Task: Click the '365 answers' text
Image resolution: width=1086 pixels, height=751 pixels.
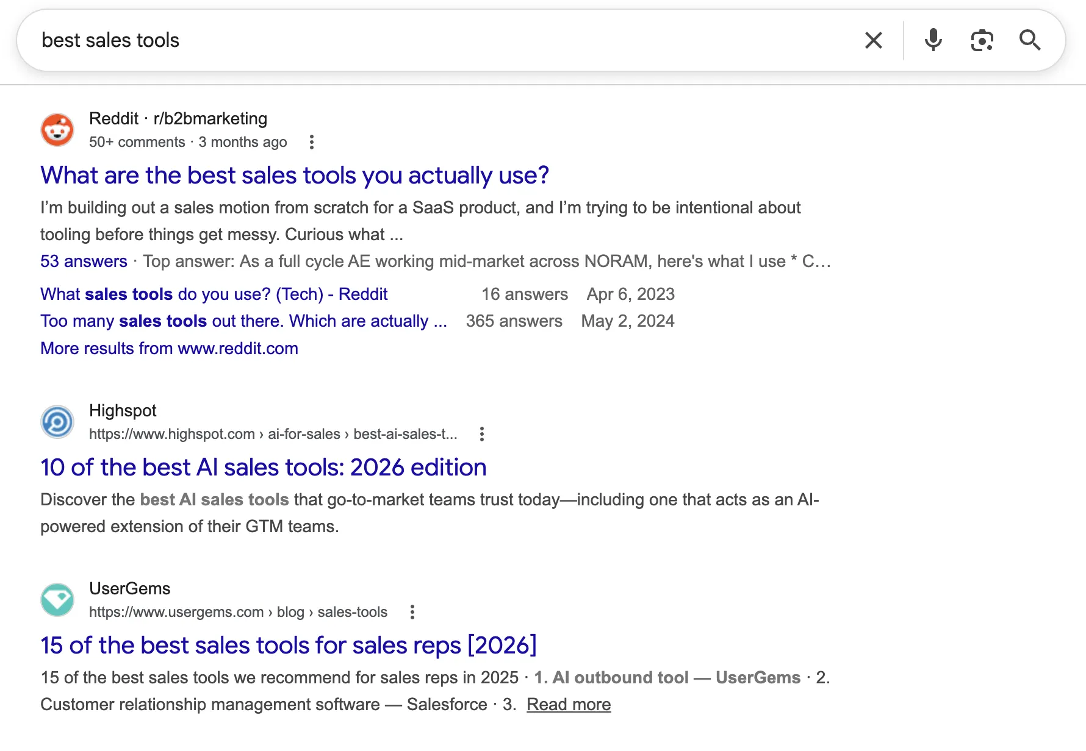Action: coord(514,321)
